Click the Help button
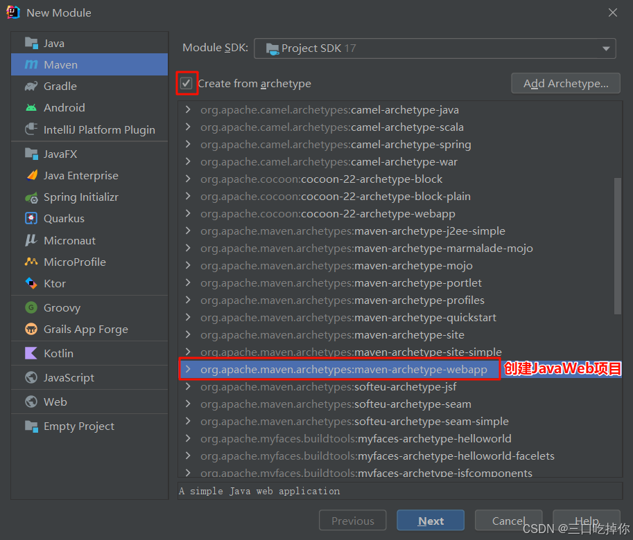The image size is (633, 540). coord(586,521)
